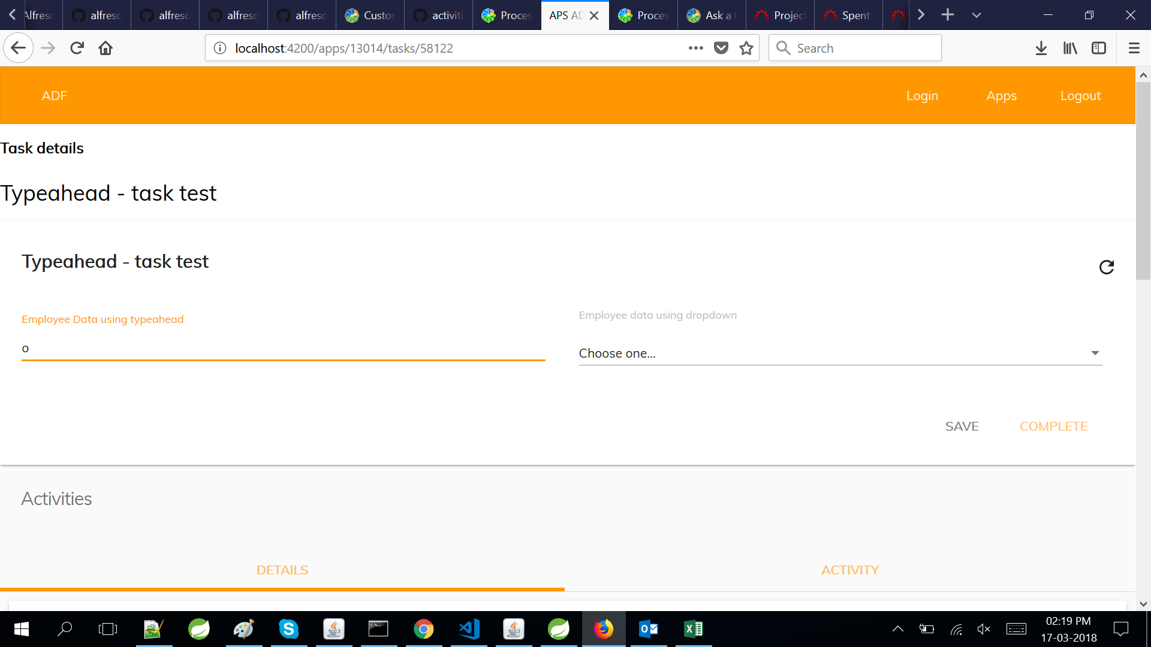Expand the Employee data dropdown
1151x647 pixels.
pyautogui.click(x=840, y=353)
